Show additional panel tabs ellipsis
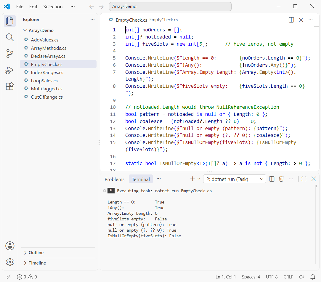 click(159, 179)
